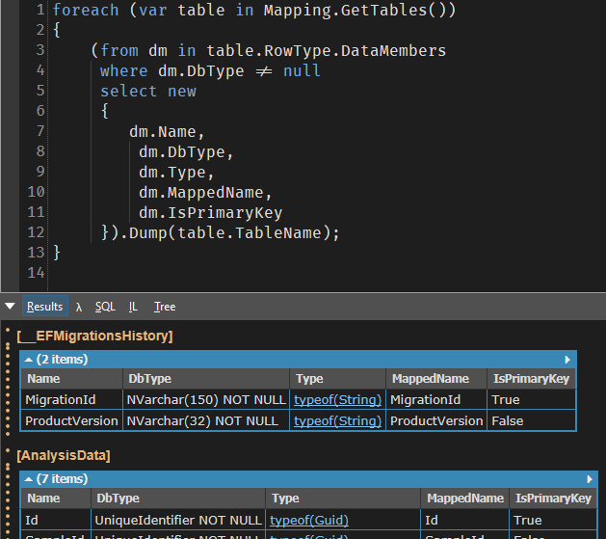Screen dimensions: 606x539
Task: Open the lambda (λ) tab
Action: click(x=79, y=307)
